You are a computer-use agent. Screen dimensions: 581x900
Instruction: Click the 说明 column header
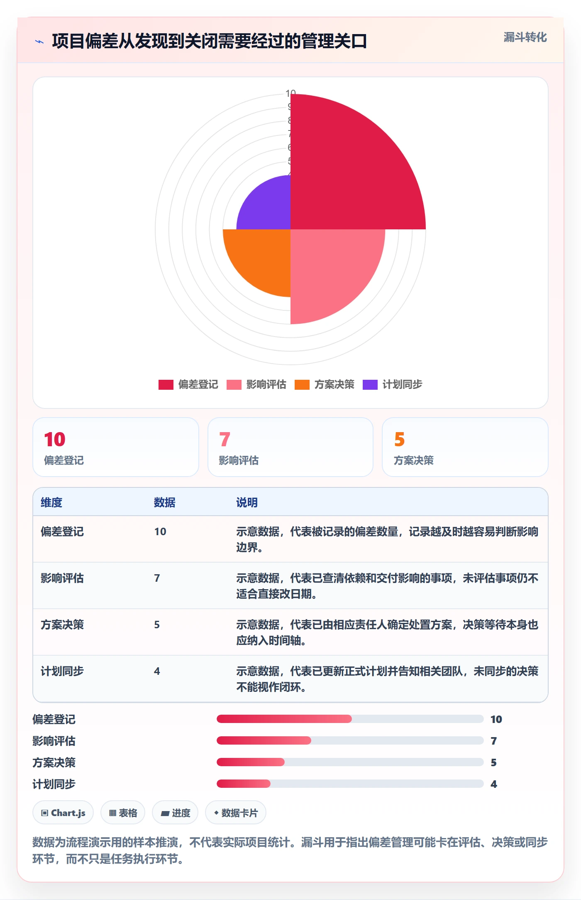pos(247,502)
